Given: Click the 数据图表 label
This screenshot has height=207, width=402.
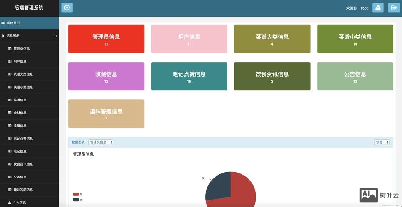Looking at the screenshot, I should (x=78, y=142).
